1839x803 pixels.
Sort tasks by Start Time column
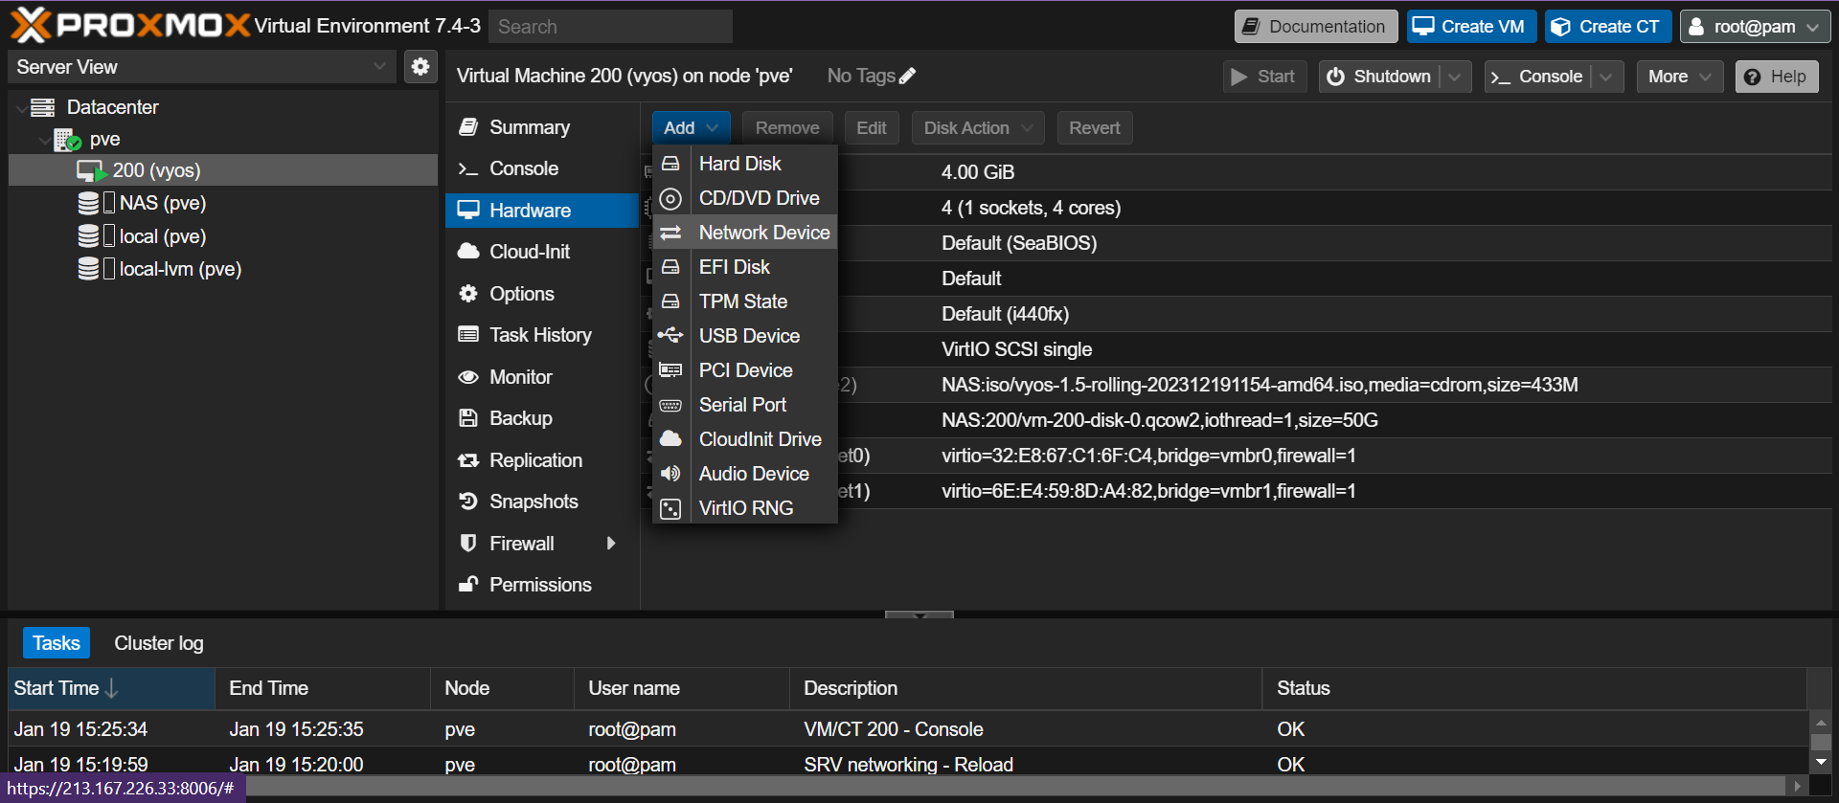[x=111, y=688]
